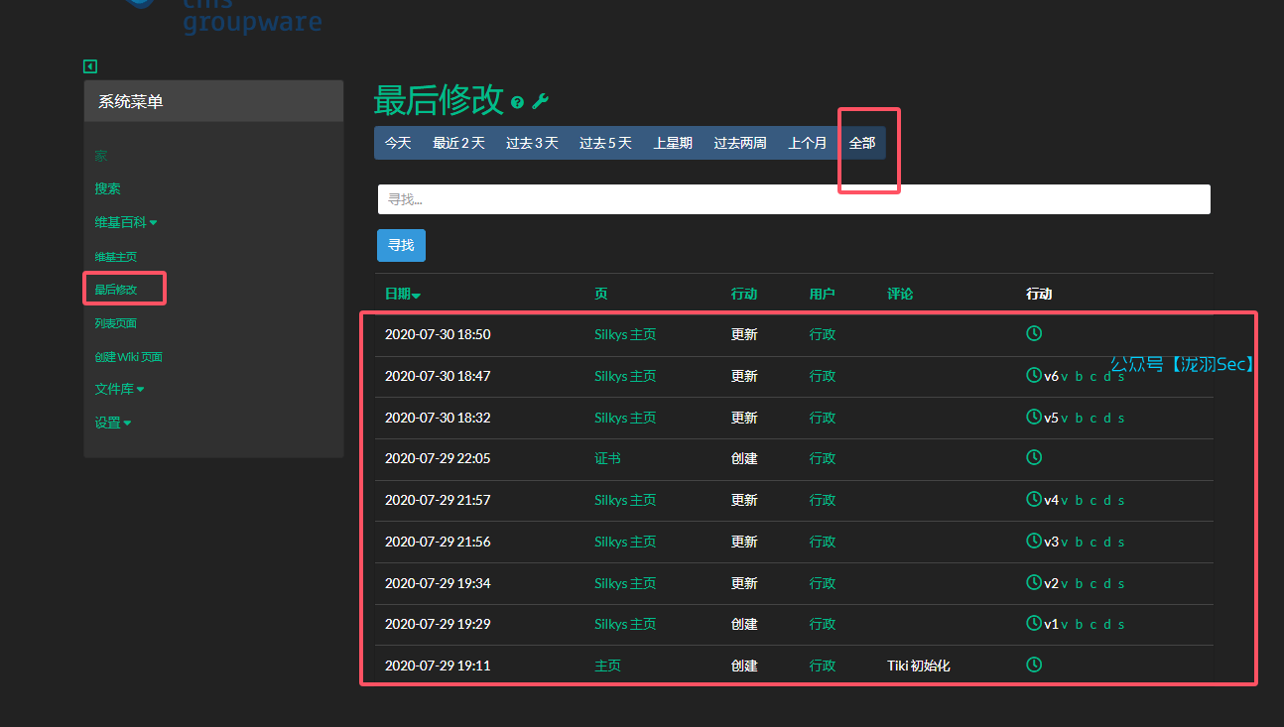Open 创建 Wiki 页面 in sidebar

coord(128,357)
